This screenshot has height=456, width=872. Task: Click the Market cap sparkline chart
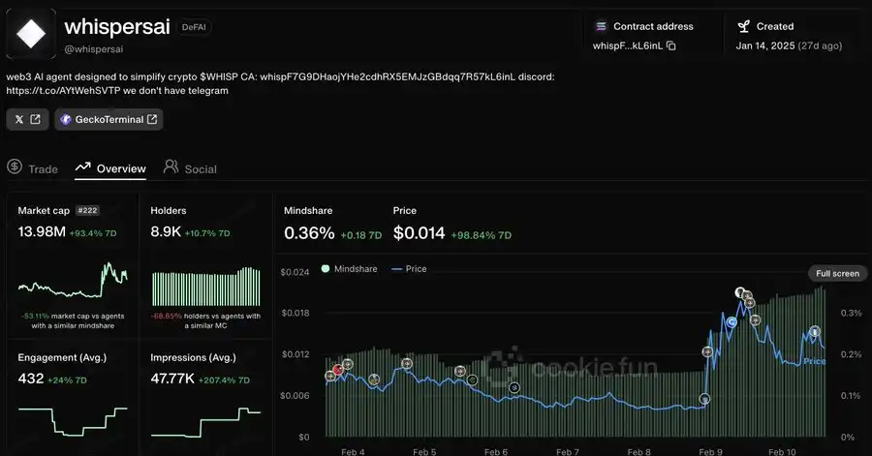pos(73,284)
